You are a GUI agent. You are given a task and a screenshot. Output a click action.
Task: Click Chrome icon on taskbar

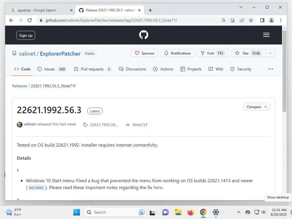coord(203,212)
